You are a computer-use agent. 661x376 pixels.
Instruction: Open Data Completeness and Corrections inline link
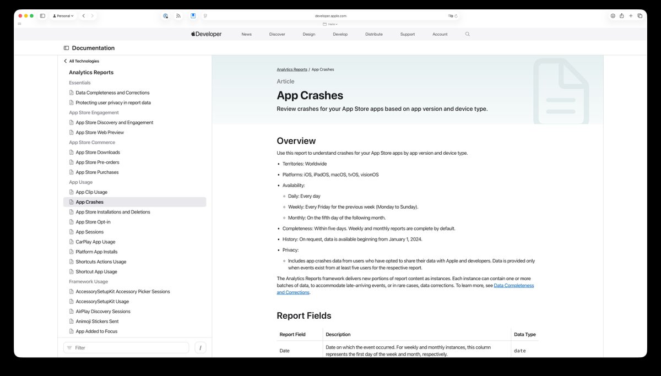pyautogui.click(x=405, y=289)
